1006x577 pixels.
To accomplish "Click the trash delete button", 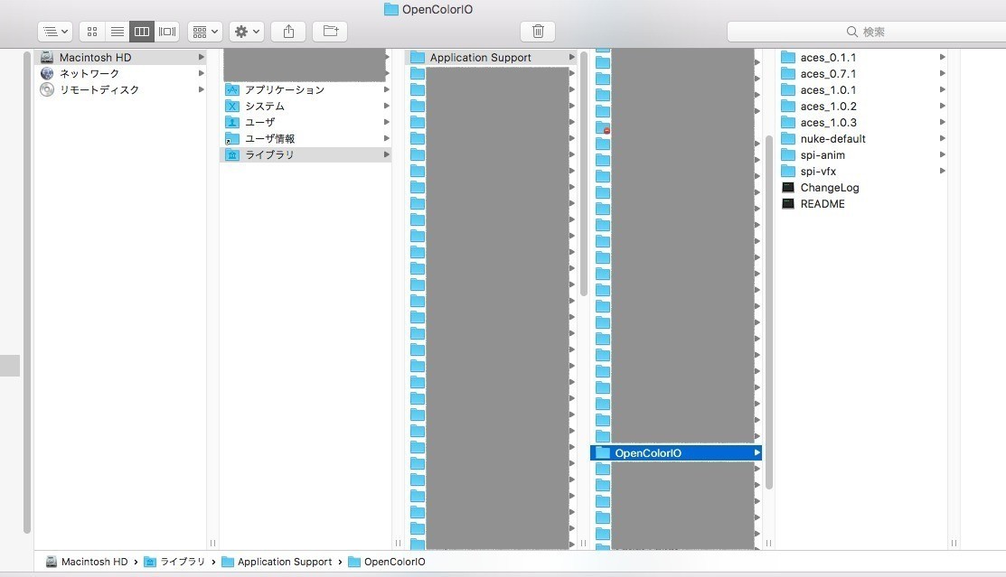I will point(538,32).
